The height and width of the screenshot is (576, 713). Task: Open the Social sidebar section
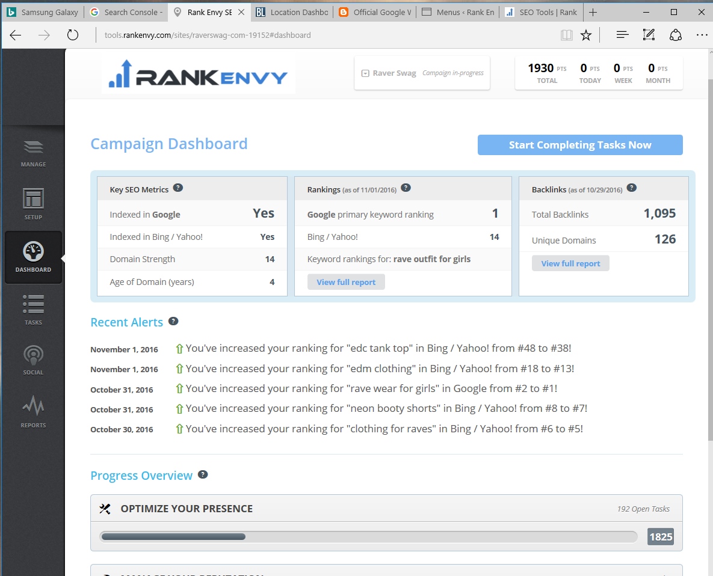pos(33,360)
